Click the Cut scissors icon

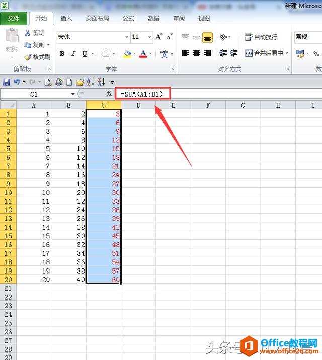click(27, 33)
